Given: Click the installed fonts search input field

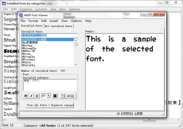Looking at the screenshot, I should [49, 36].
